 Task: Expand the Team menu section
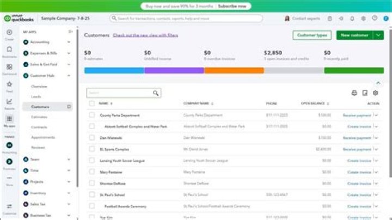(x=69, y=159)
